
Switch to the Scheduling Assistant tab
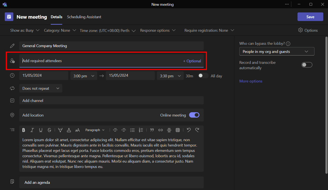(84, 17)
